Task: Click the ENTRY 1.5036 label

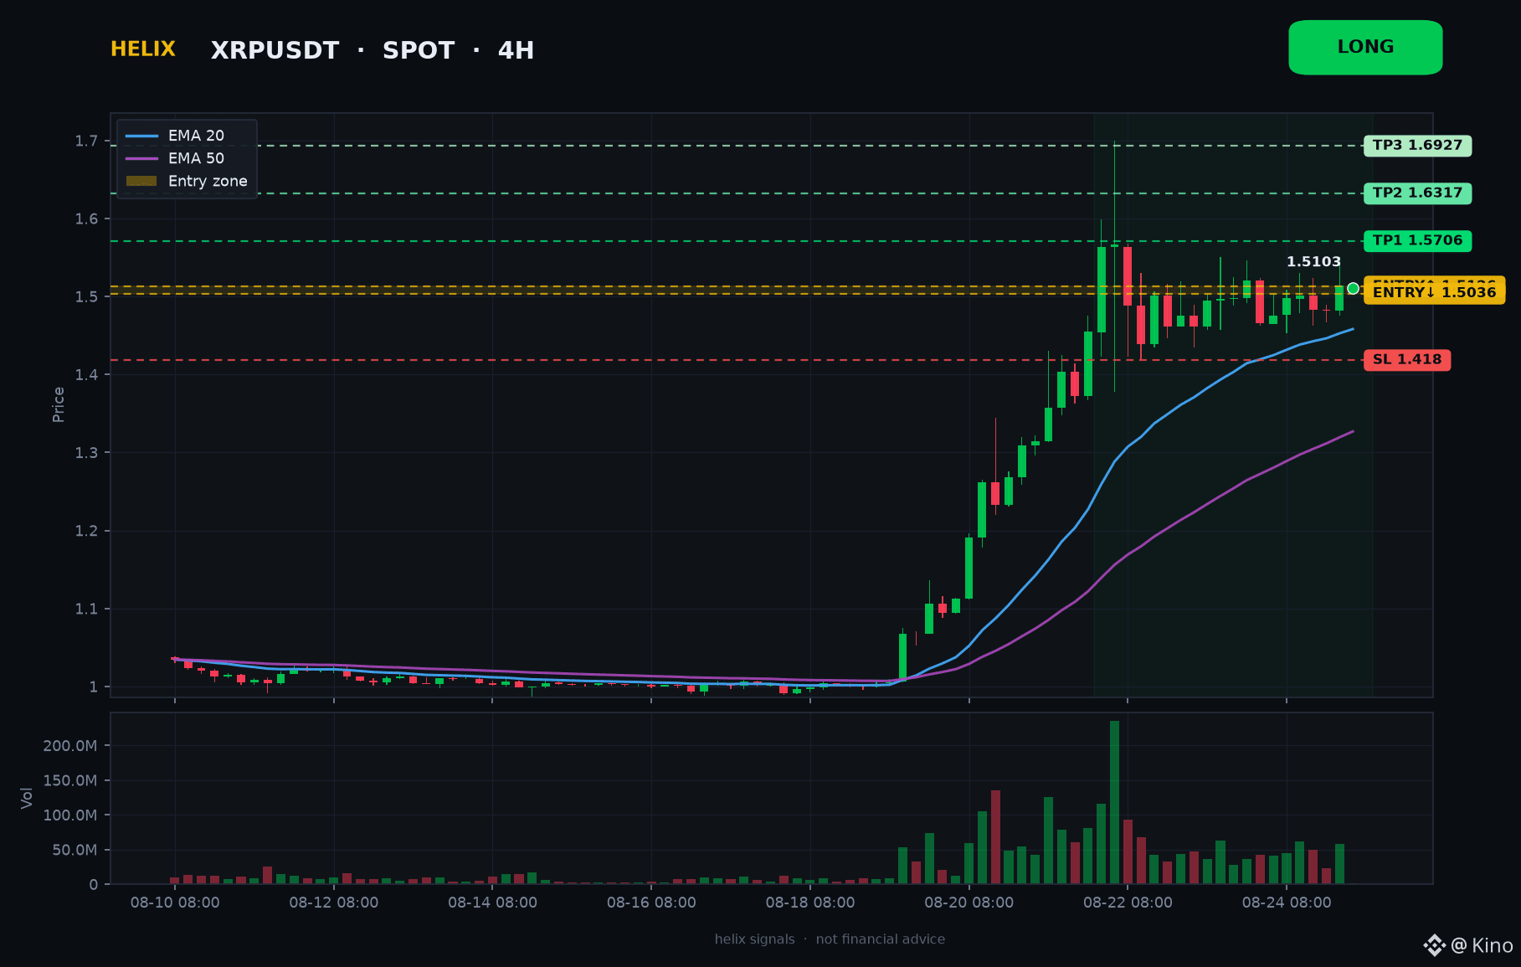Action: (x=1434, y=292)
